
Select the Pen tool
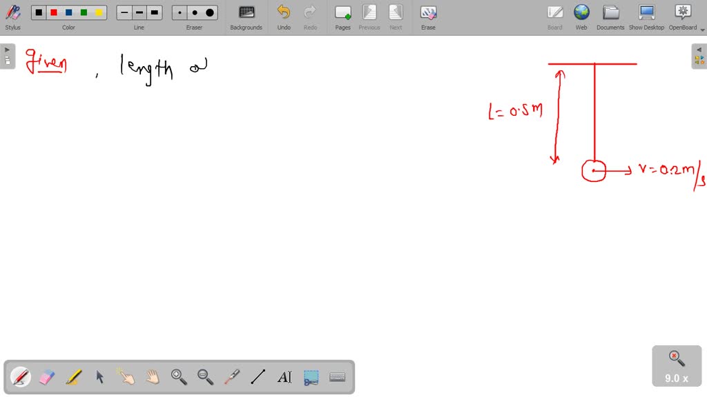[x=19, y=376]
